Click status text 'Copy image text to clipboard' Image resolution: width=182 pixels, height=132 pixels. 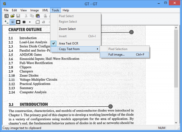[22, 128]
